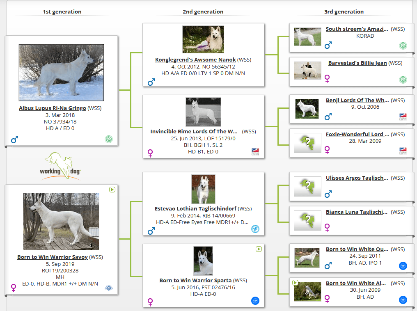Image resolution: width=417 pixels, height=311 pixels.
Task: Click the working dog kangaroo logo
Action: tap(61, 166)
